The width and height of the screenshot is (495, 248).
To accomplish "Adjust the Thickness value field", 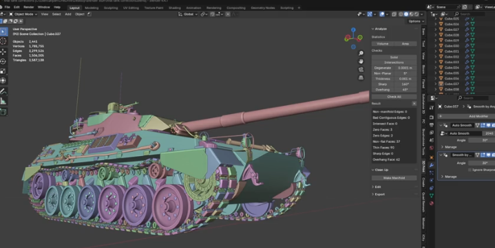I will [x=405, y=79].
